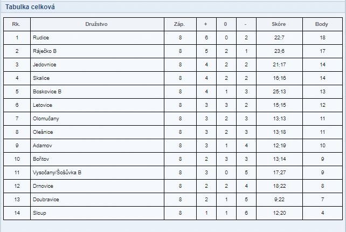Select the Boskovice B team row
This screenshot has height=232, width=346.
(173, 92)
